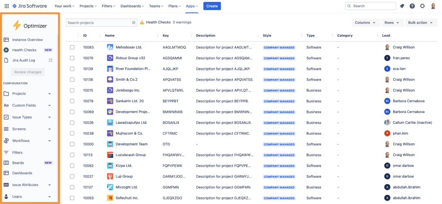This screenshot has width=442, height=204.
Task: Open the Your work menu
Action: click(x=65, y=6)
